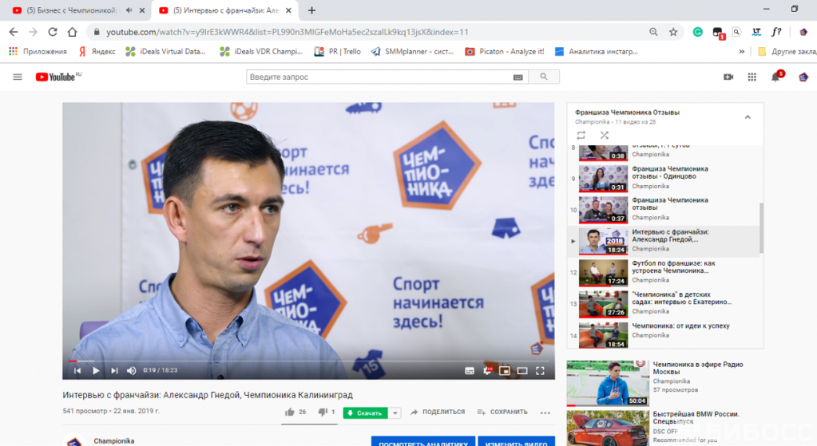Go to YouTube home via logo
This screenshot has width=817, height=446.
point(58,77)
